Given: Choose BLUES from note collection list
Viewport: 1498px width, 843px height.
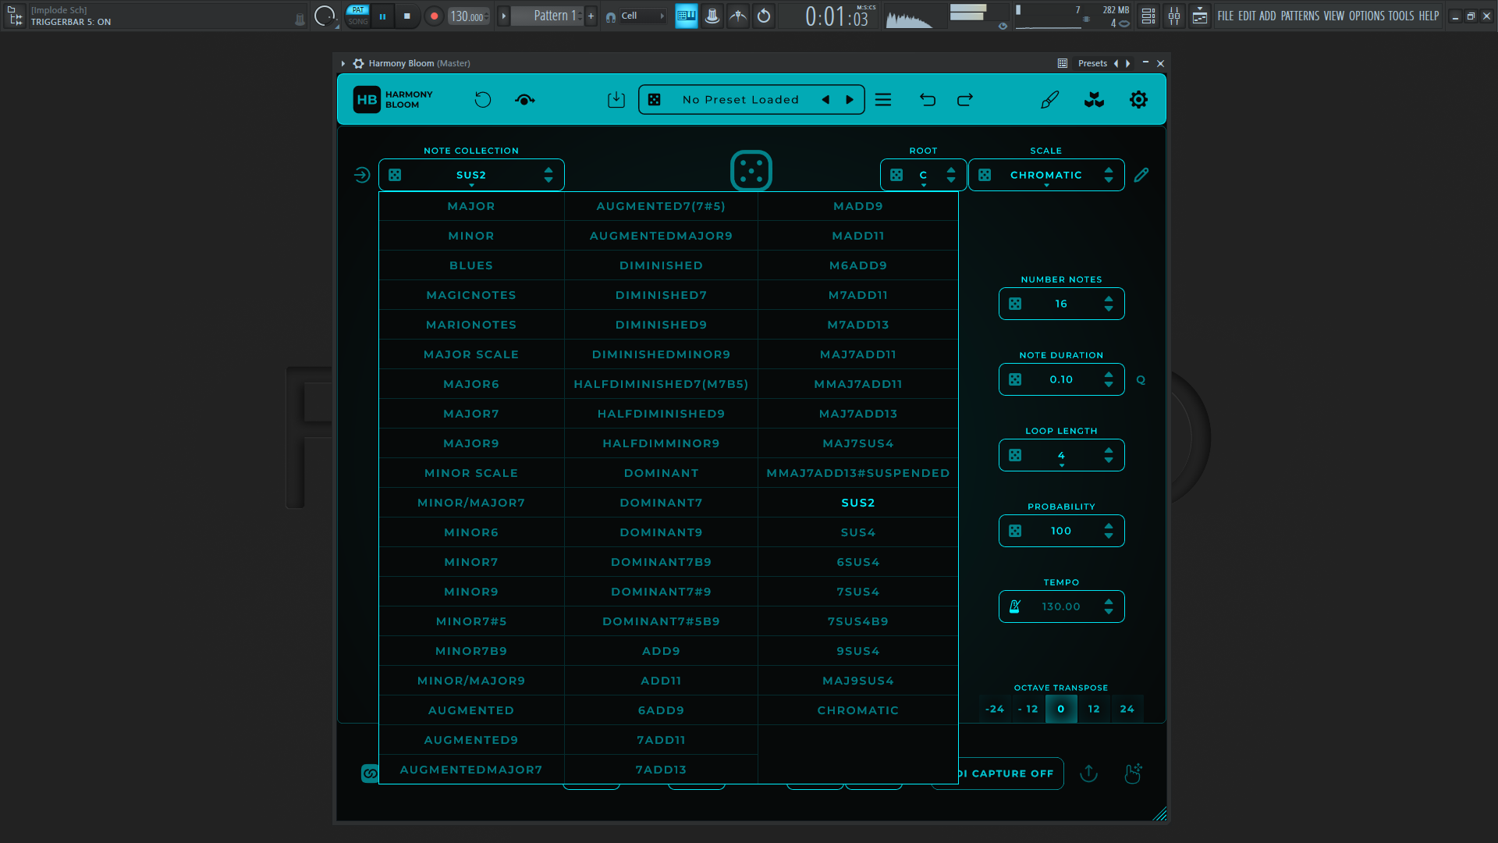Looking at the screenshot, I should (471, 265).
